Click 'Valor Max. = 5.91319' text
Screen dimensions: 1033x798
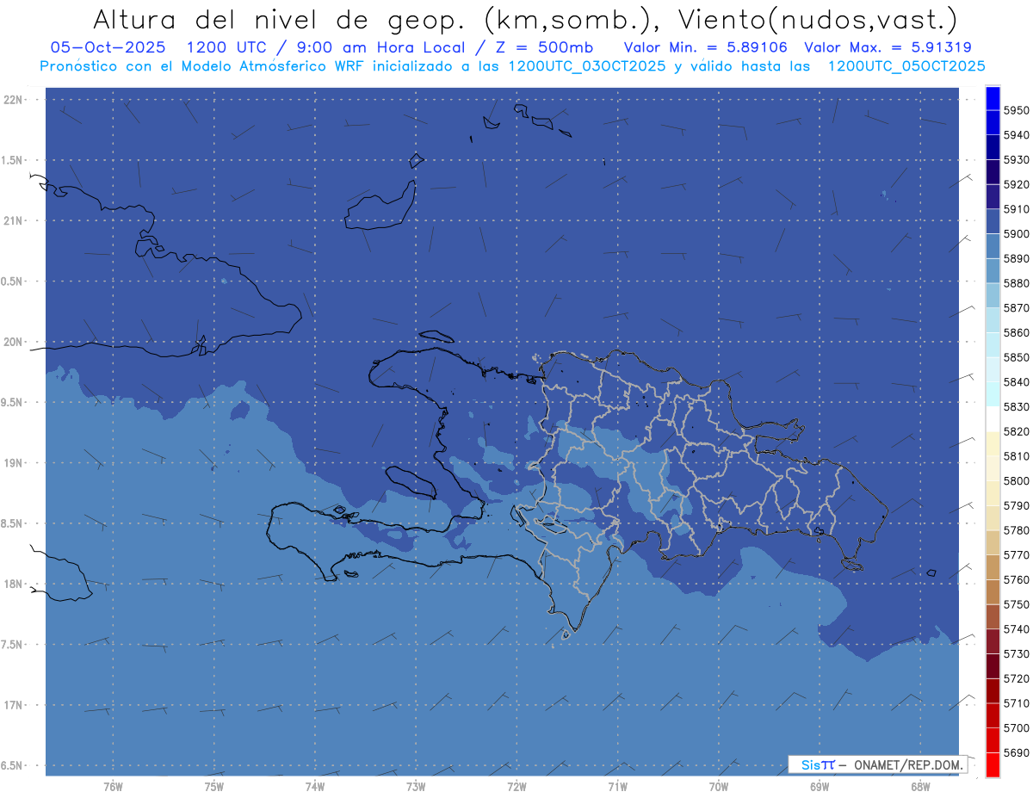click(x=888, y=47)
